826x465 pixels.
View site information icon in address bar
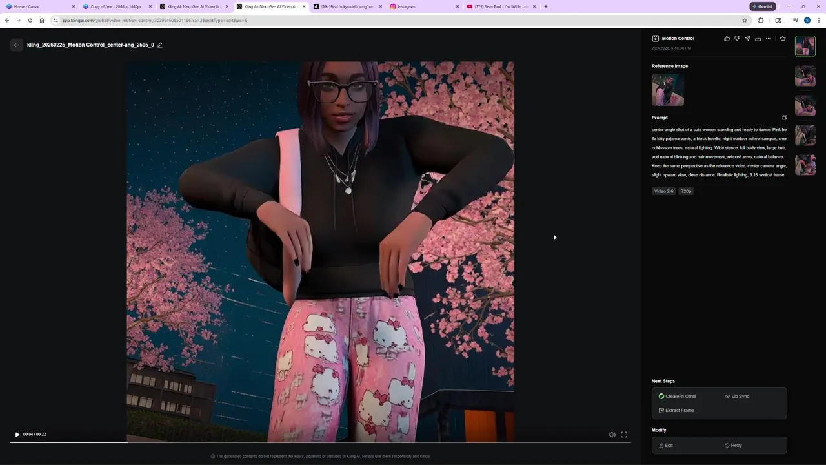coord(55,20)
